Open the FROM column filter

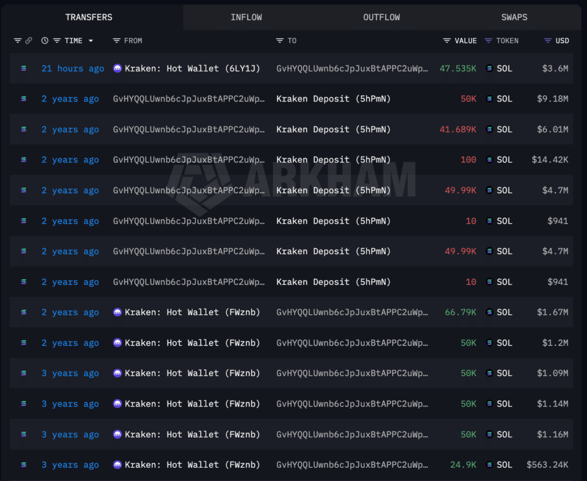[116, 41]
